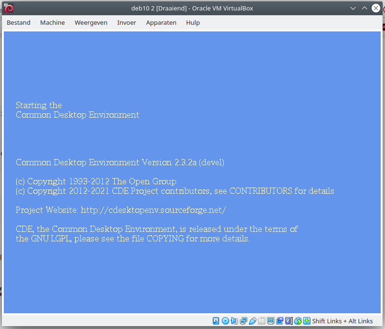Click the network adapters status icon
385x329 pixels.
243,321
